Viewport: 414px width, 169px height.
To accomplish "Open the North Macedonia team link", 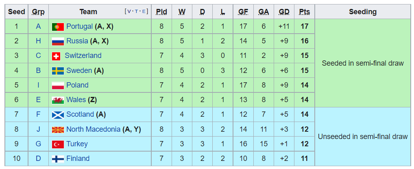I will point(93,129).
